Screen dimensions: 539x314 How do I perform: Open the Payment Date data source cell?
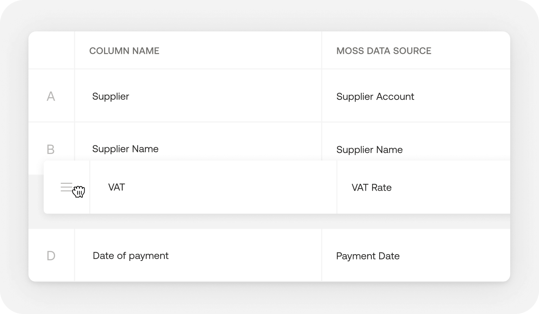pos(368,256)
